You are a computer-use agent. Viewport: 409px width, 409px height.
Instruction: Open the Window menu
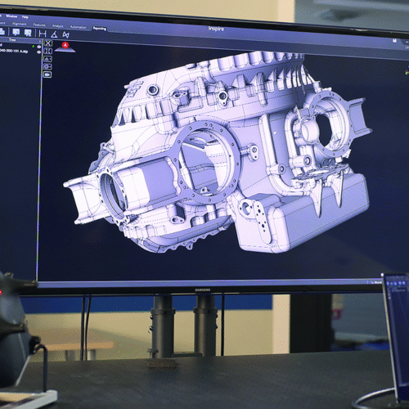pyautogui.click(x=11, y=16)
